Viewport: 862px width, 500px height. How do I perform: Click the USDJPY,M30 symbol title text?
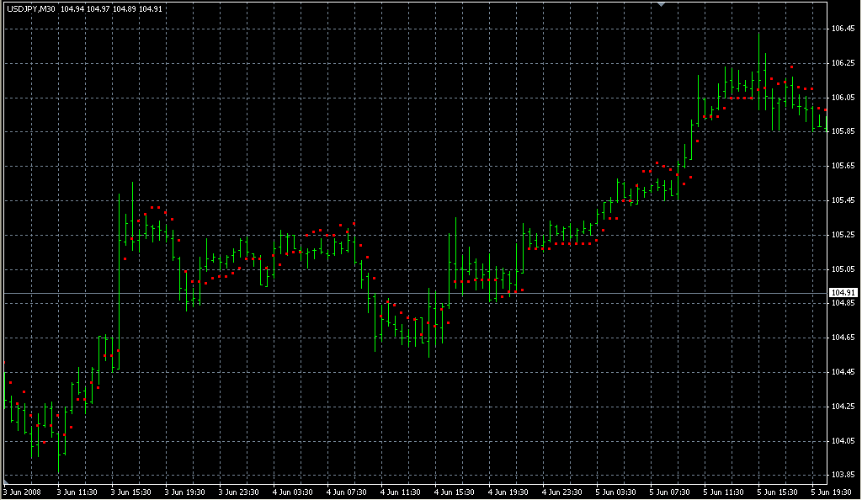pos(30,9)
